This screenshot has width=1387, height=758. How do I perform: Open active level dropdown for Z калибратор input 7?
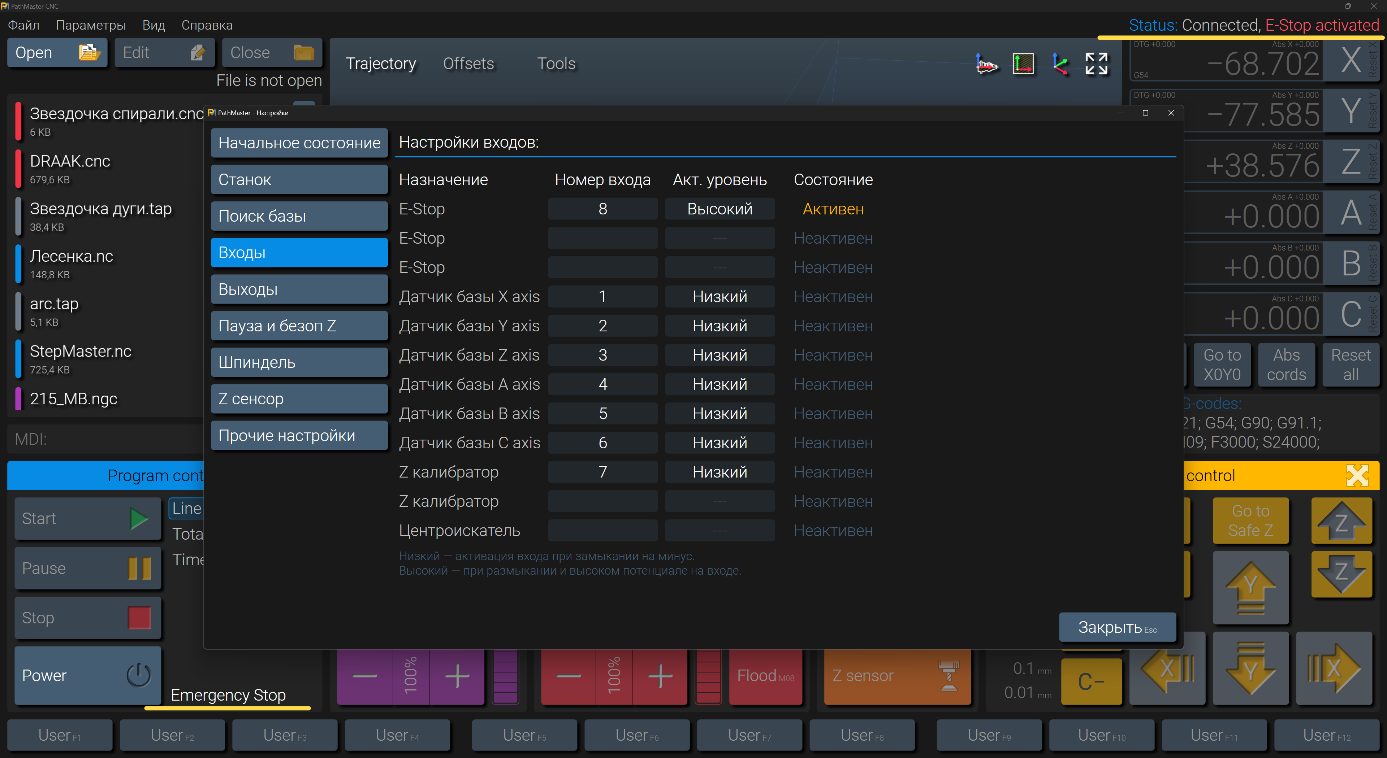pyautogui.click(x=720, y=472)
